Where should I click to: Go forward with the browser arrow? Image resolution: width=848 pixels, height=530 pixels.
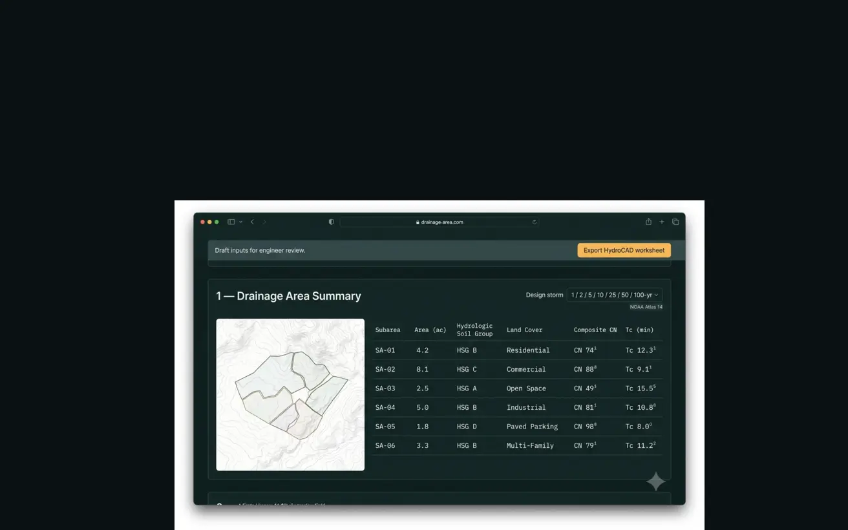264,222
